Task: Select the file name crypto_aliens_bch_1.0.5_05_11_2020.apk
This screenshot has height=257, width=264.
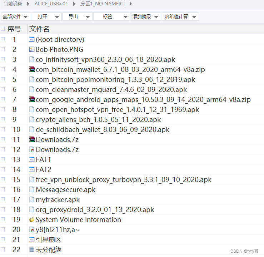Action: click(x=98, y=120)
